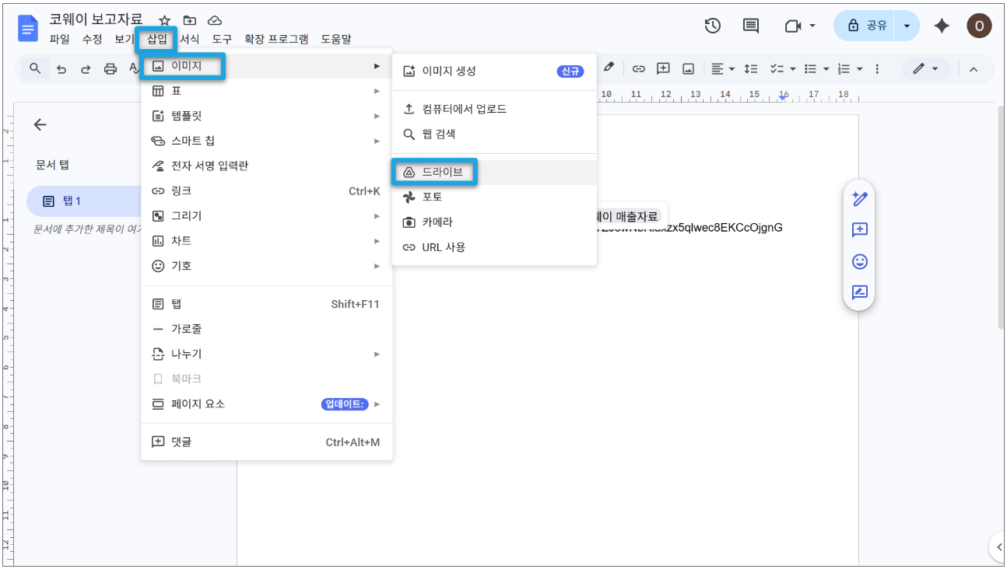This screenshot has height=569, width=1007.
Task: Add emoji reaction from side panel
Action: [x=860, y=261]
